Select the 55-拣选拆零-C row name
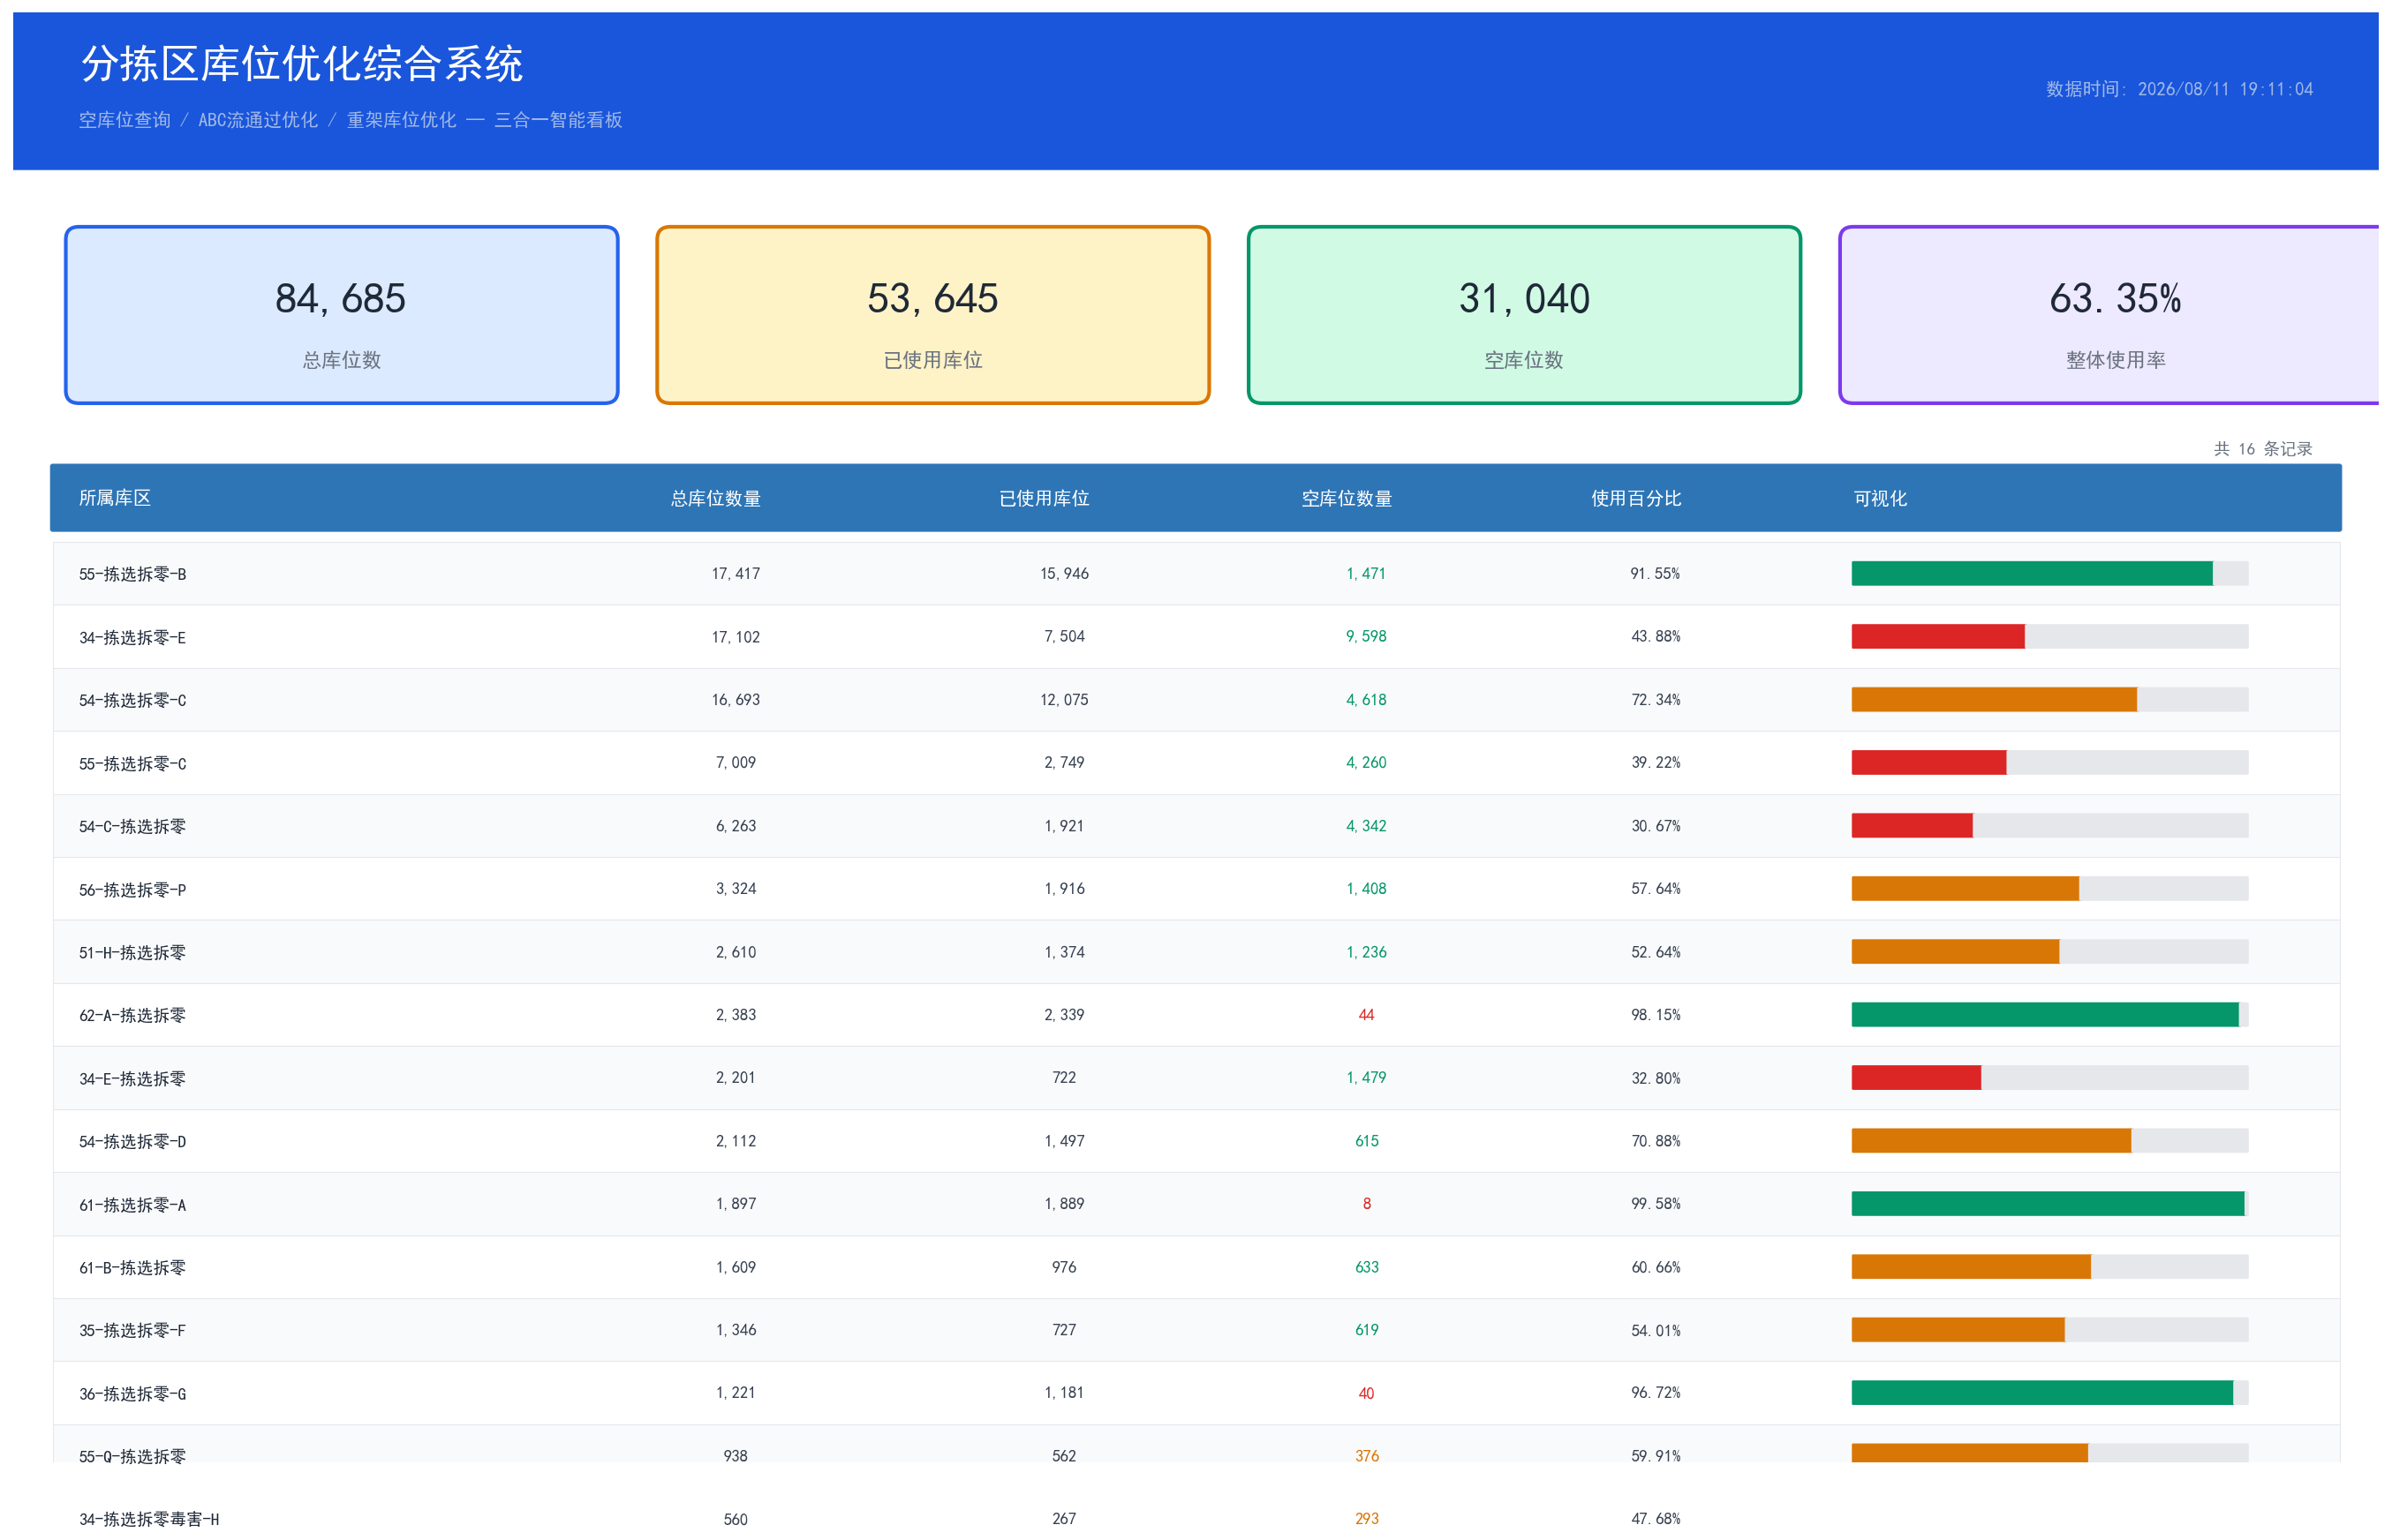The height and width of the screenshot is (1540, 2392). coord(133,763)
